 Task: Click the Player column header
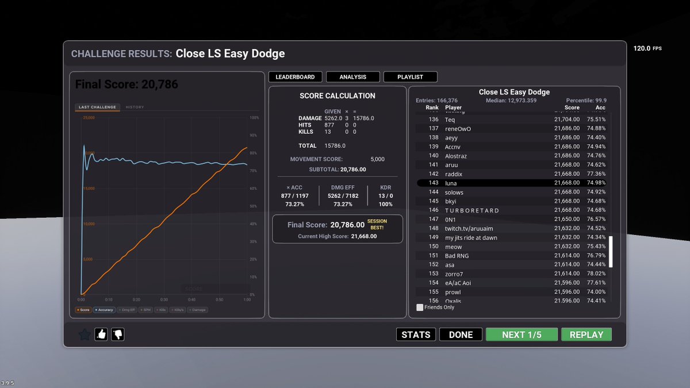click(453, 107)
